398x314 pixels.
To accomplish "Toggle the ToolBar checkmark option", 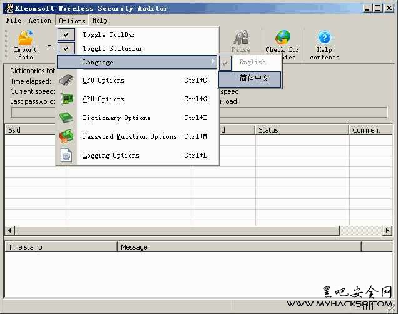I will point(108,34).
